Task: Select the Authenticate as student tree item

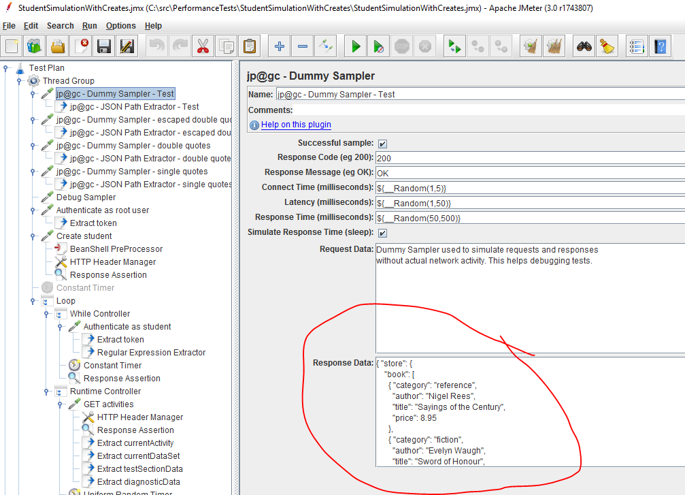Action: click(127, 327)
